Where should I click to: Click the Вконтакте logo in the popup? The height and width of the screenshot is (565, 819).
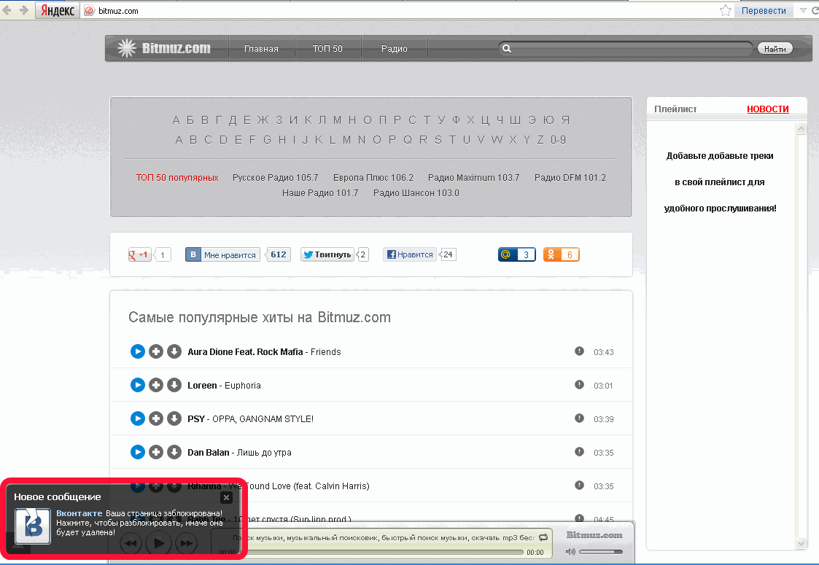pos(32,526)
